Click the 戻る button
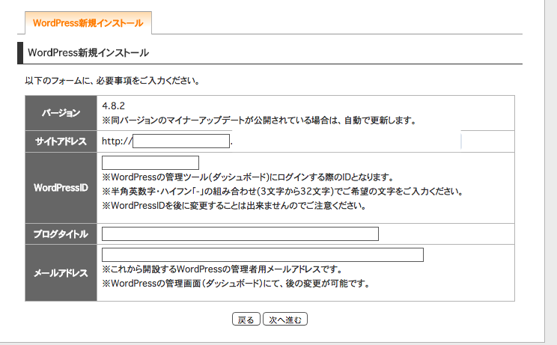The height and width of the screenshot is (345, 557). coord(246,320)
